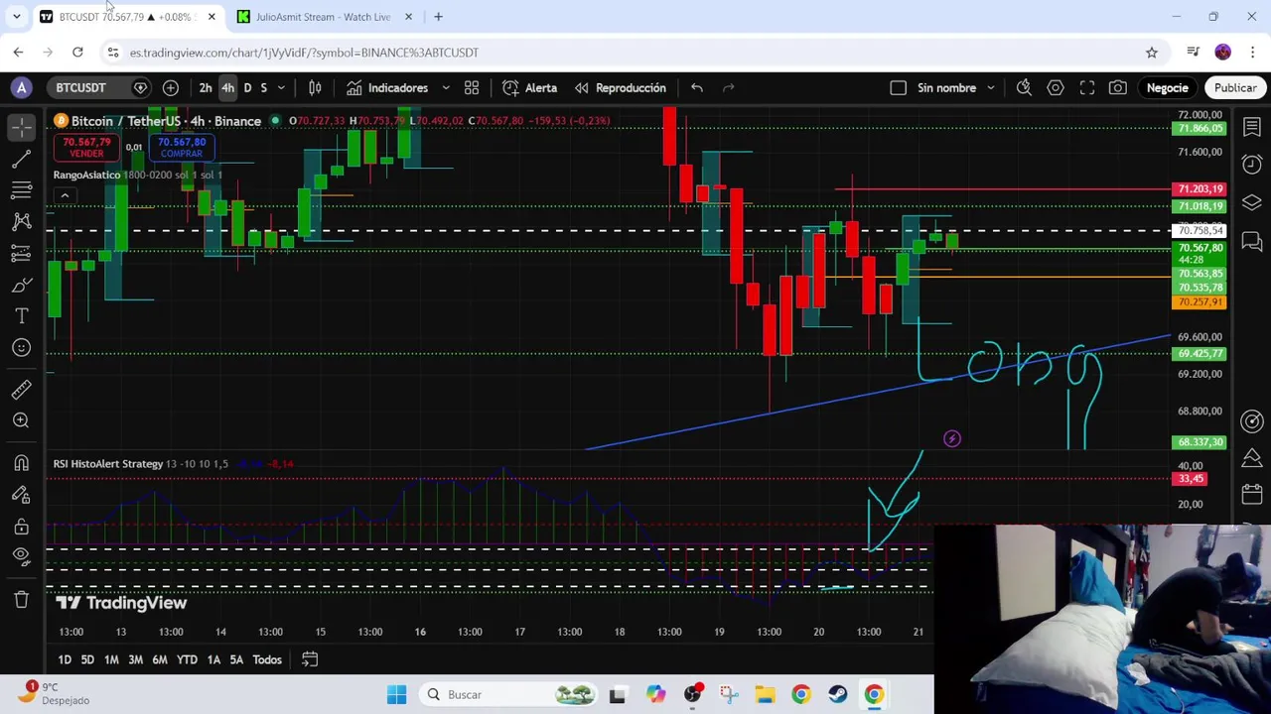Click the user profile avatar A

pos(21,87)
